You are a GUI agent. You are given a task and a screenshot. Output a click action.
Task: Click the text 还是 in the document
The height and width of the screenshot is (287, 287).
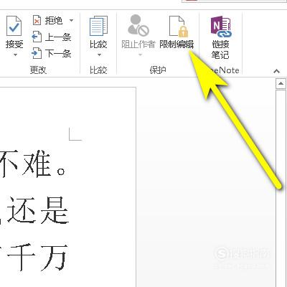(x=38, y=210)
